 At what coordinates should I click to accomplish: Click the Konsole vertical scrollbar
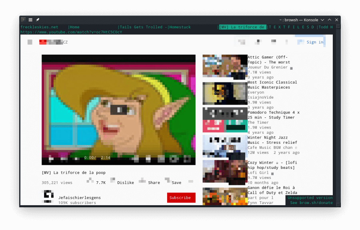click(x=338, y=115)
